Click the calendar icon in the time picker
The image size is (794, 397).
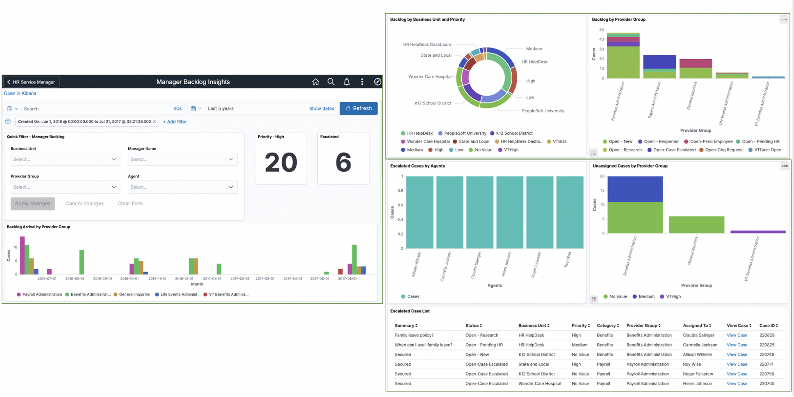click(193, 108)
